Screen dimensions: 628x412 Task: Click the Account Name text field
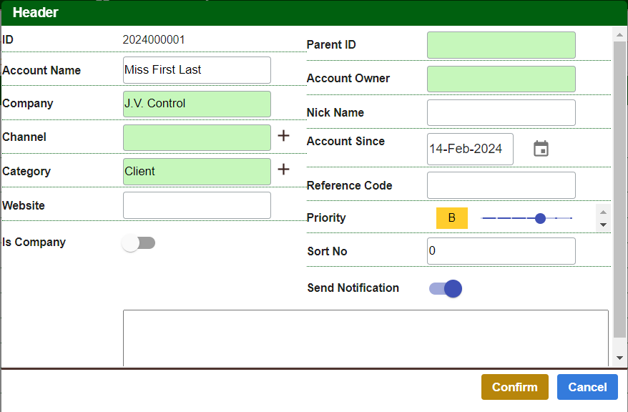(x=197, y=70)
